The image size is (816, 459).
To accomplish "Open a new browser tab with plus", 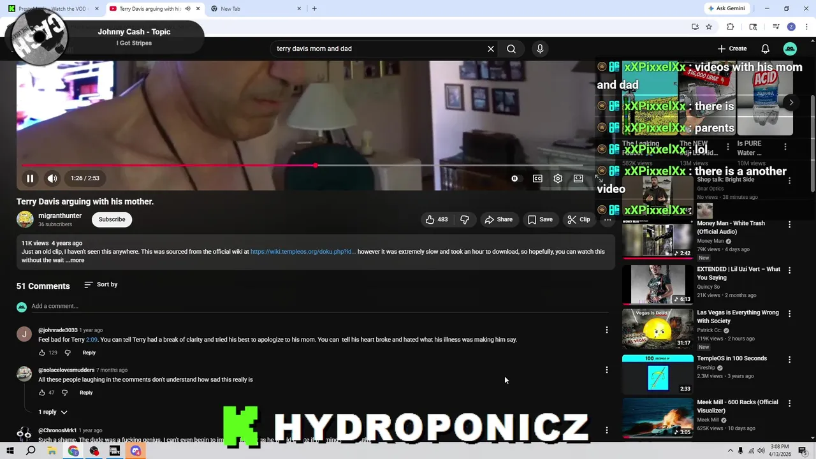I will 314,9.
